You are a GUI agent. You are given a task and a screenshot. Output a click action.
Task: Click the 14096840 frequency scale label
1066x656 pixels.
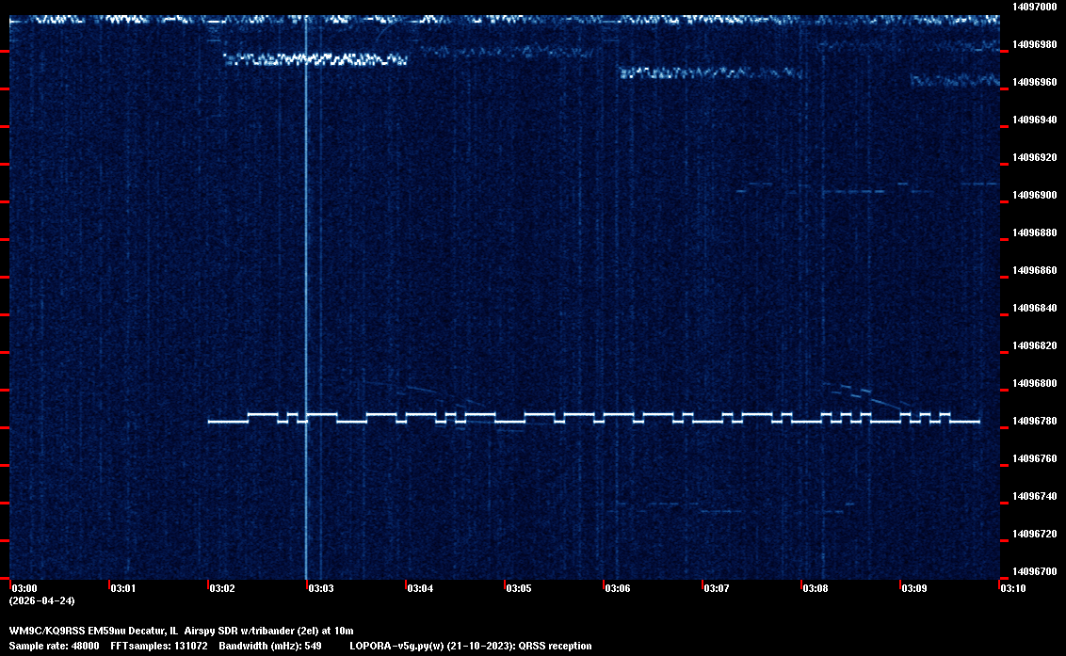1034,308
